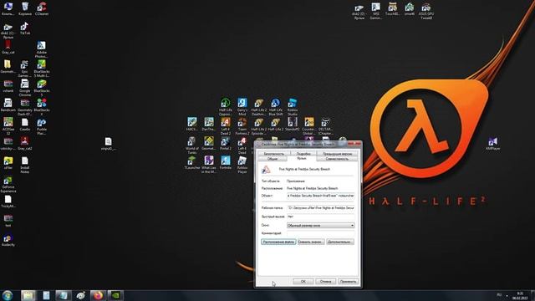
Task: Select the Fortnite desktop shortcut
Action: 226,163
